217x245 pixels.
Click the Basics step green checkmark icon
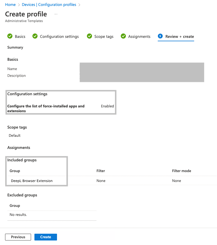pyautogui.click(x=10, y=36)
